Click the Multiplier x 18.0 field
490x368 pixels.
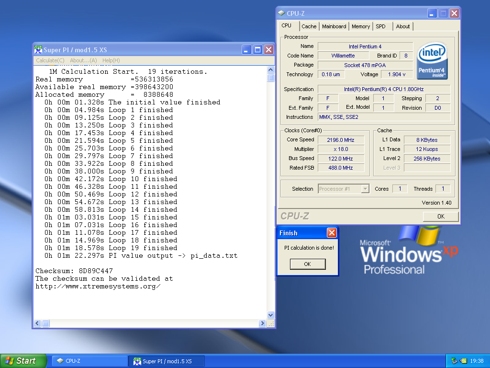click(x=341, y=149)
